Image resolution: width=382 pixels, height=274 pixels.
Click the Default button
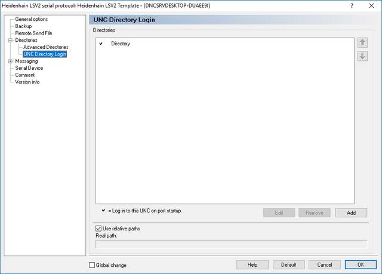[288, 264]
